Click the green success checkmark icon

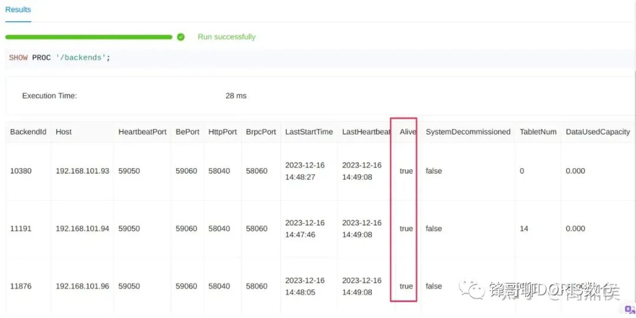tap(181, 37)
